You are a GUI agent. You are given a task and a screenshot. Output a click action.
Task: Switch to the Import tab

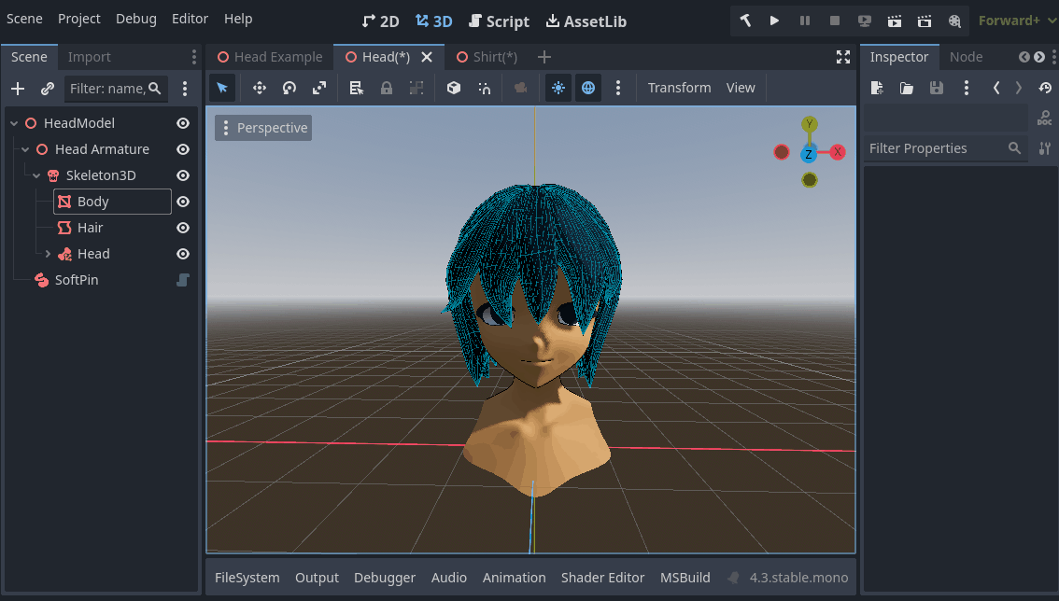[89, 57]
